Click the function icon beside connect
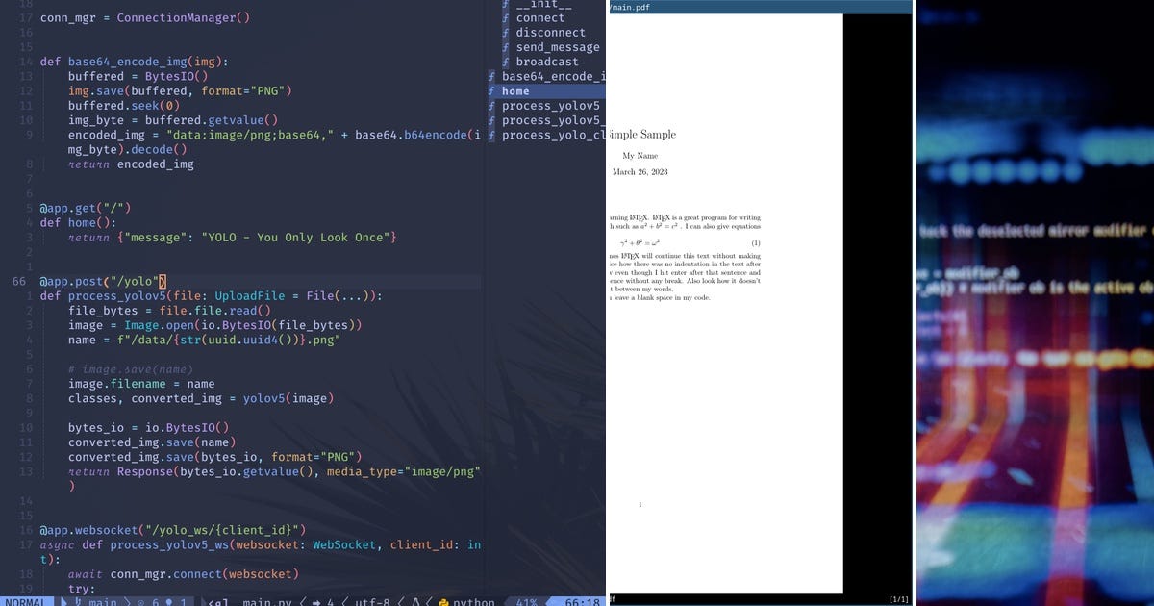 coord(506,17)
